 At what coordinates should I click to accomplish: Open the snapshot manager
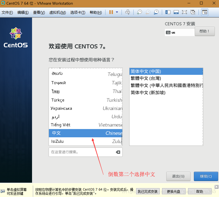tap(156, 12)
